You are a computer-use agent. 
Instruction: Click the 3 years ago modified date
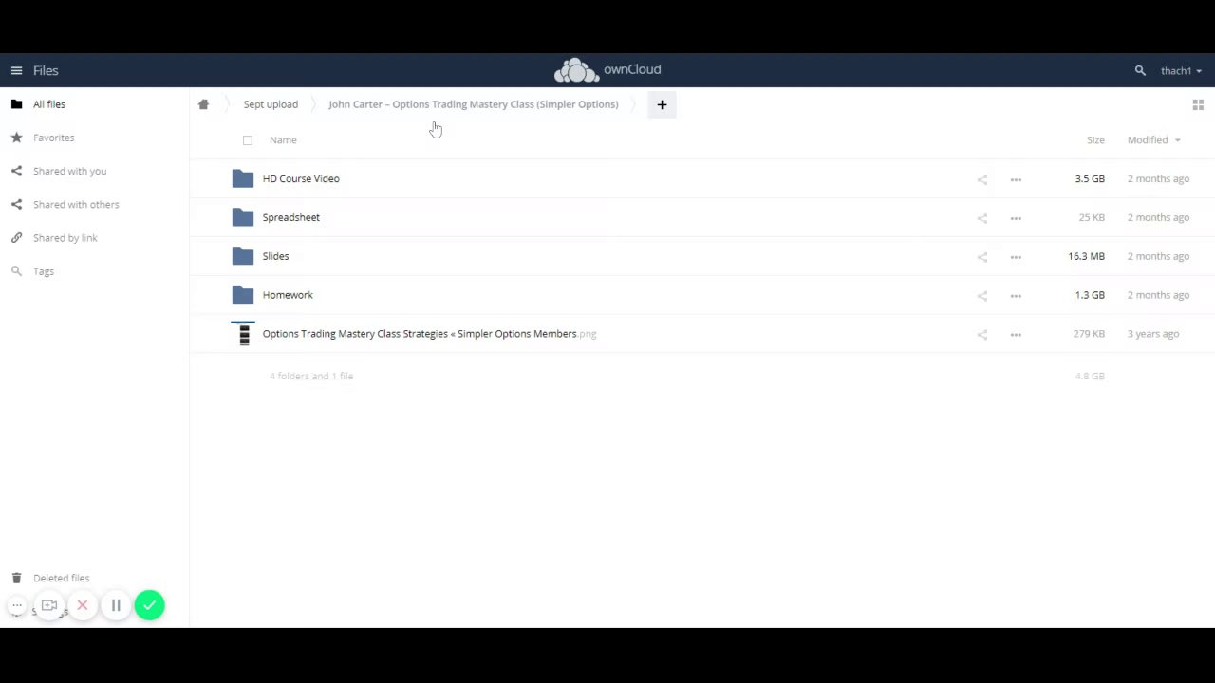pyautogui.click(x=1153, y=334)
